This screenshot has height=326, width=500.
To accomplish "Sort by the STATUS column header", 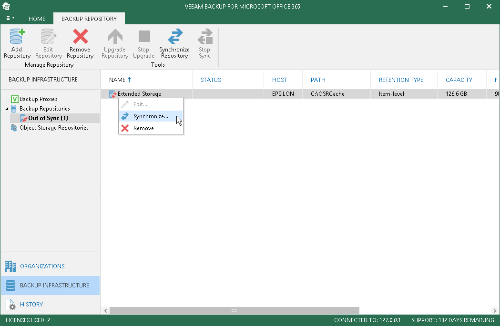I will [228, 80].
